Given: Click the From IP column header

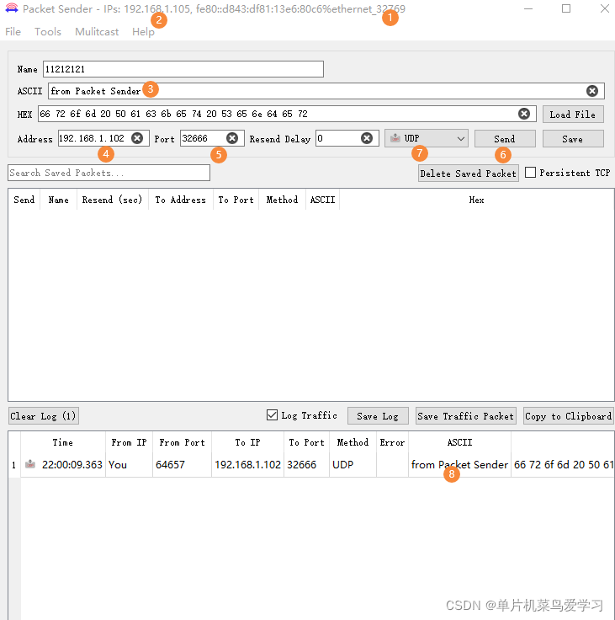Looking at the screenshot, I should (130, 442).
